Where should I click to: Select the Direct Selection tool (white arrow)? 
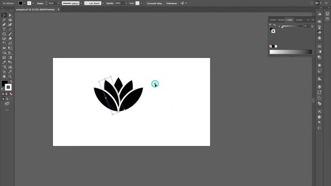tap(10, 15)
